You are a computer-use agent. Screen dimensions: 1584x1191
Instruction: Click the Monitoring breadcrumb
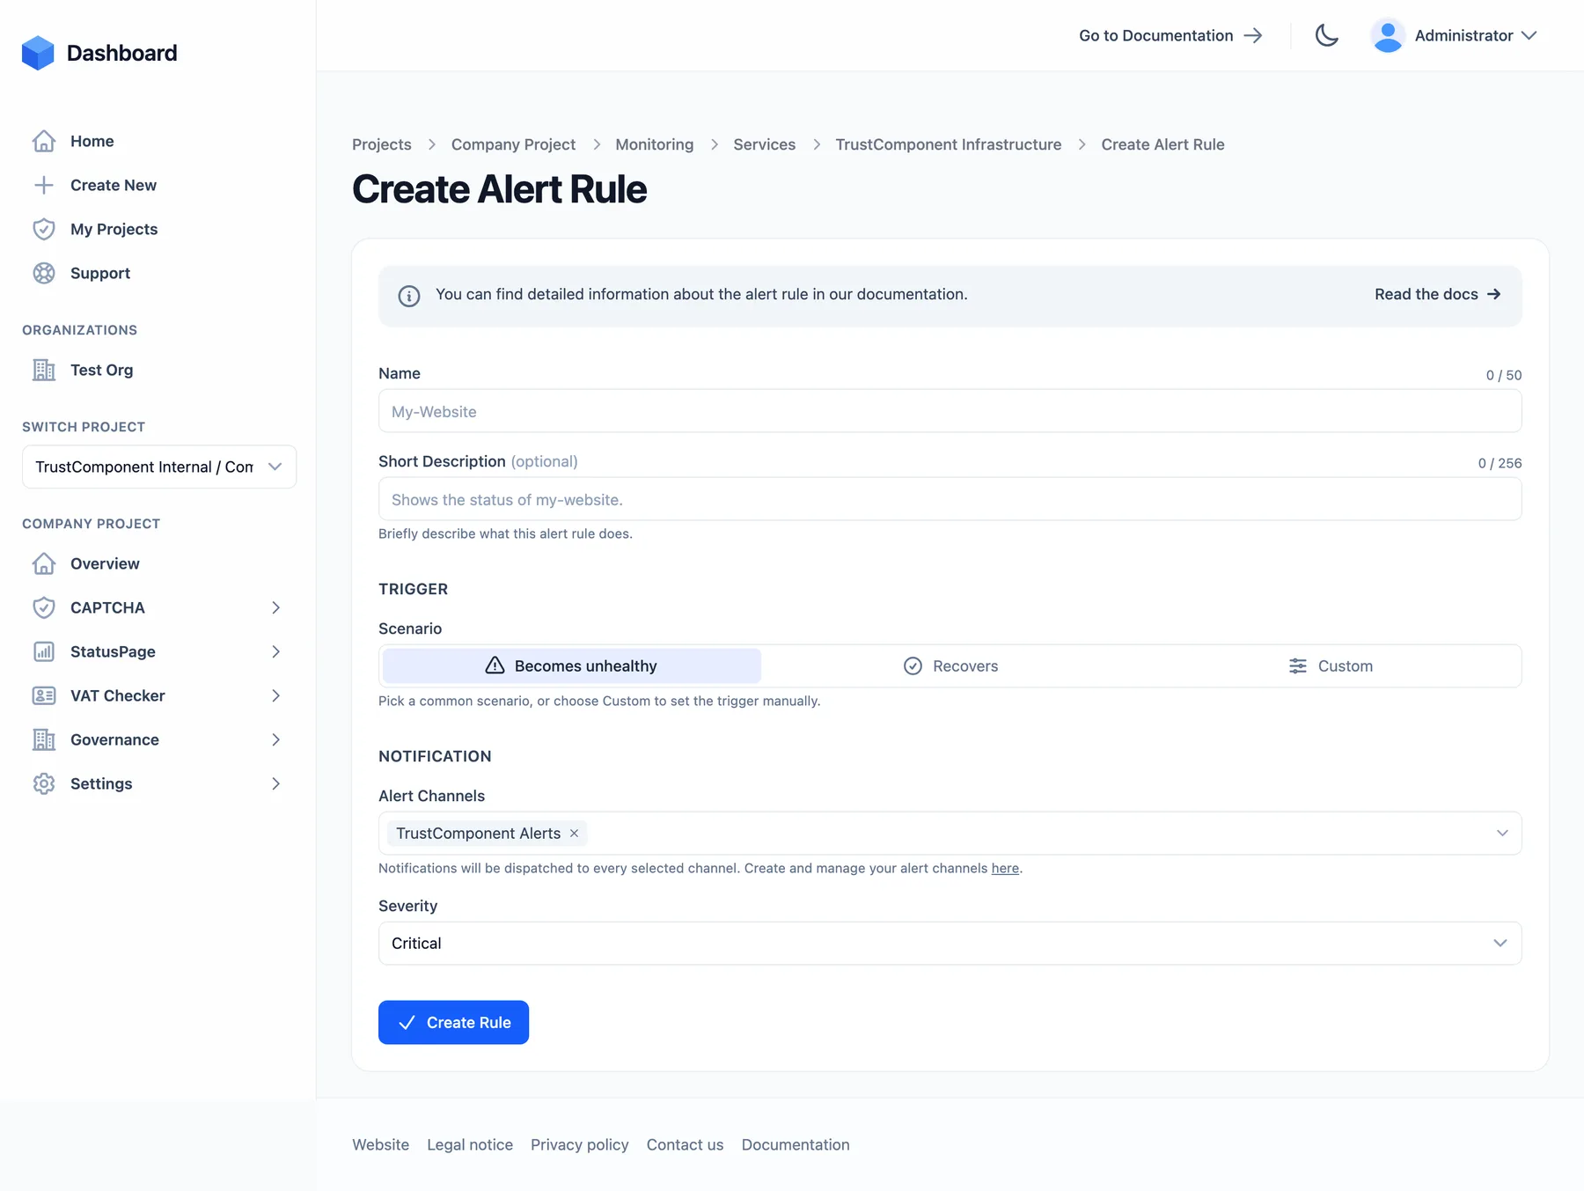click(654, 144)
